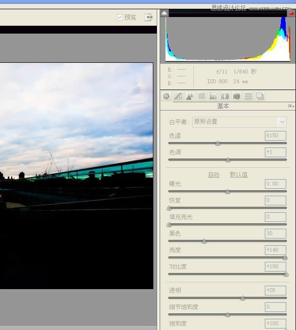Open the Tone Curve panel icon
The width and height of the screenshot is (296, 330).
click(x=178, y=96)
